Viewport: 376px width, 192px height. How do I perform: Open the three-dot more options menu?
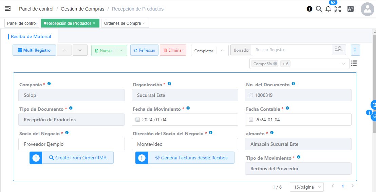point(355,50)
